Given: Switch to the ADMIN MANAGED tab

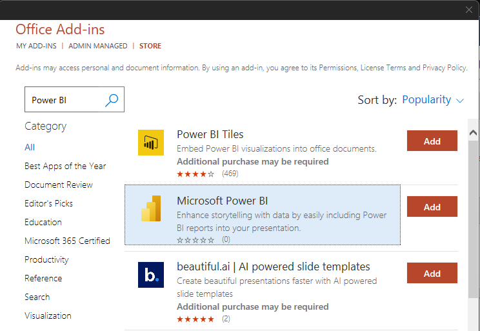Looking at the screenshot, I should pyautogui.click(x=97, y=46).
